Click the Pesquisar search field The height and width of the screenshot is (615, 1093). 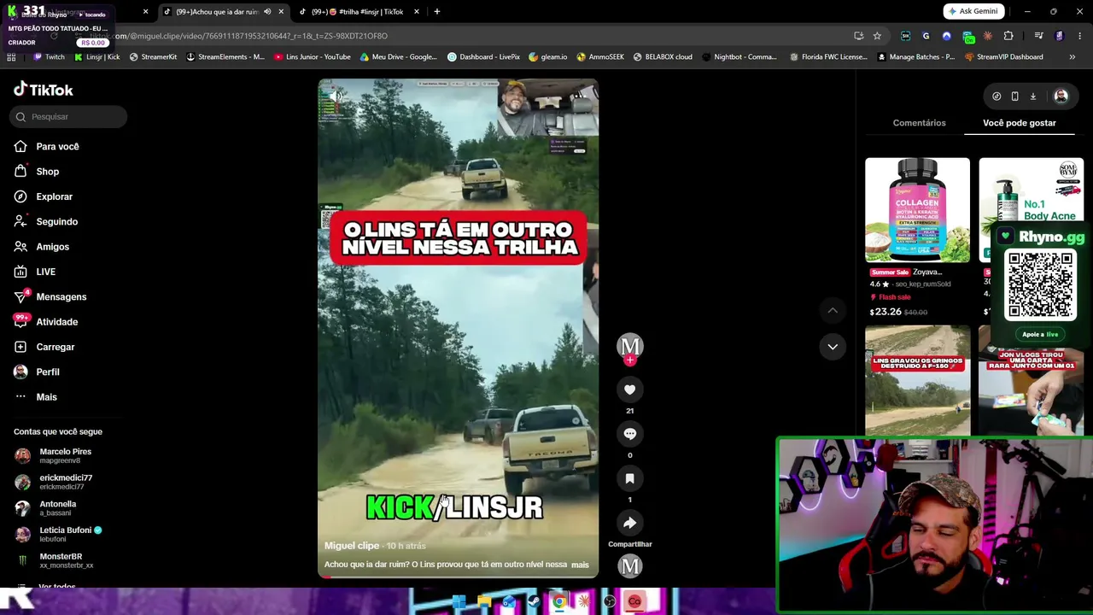[x=68, y=117]
